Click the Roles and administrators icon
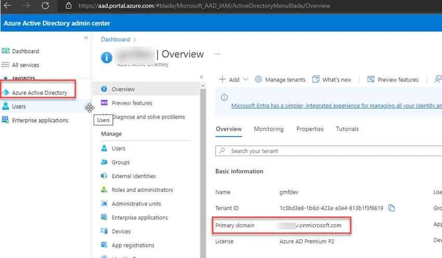The height and width of the screenshot is (258, 442). click(104, 189)
